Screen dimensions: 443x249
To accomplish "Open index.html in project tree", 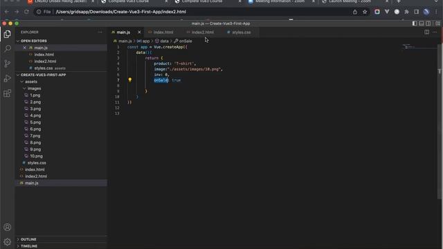I will point(35,169).
